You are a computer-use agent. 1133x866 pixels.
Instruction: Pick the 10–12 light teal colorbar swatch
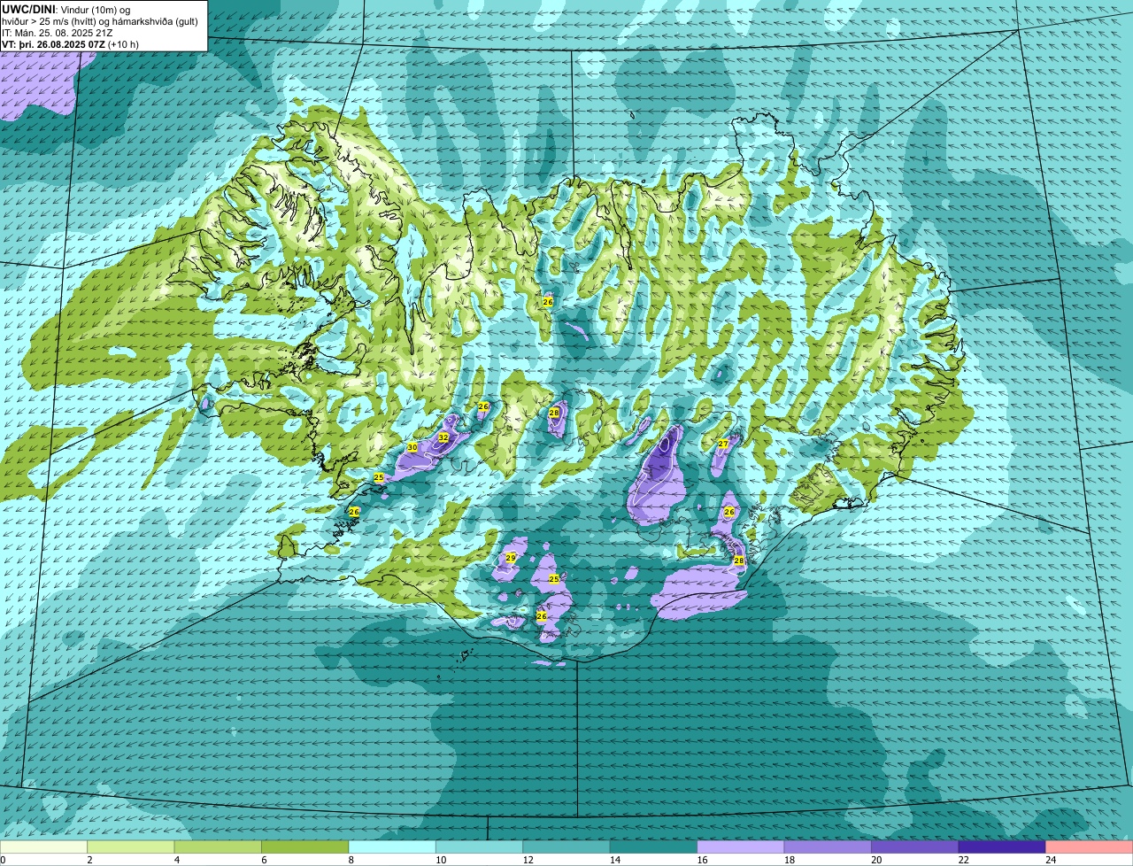pos(480,847)
